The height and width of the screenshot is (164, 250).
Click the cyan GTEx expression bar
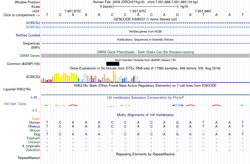point(78,80)
